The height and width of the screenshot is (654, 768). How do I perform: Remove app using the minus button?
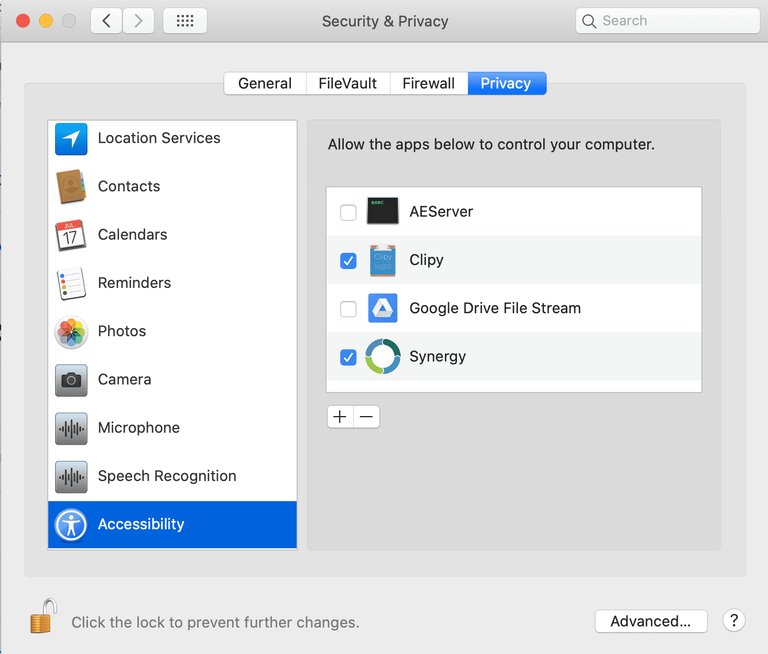point(367,417)
